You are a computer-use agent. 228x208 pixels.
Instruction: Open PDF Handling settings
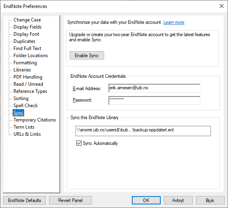[28, 77]
